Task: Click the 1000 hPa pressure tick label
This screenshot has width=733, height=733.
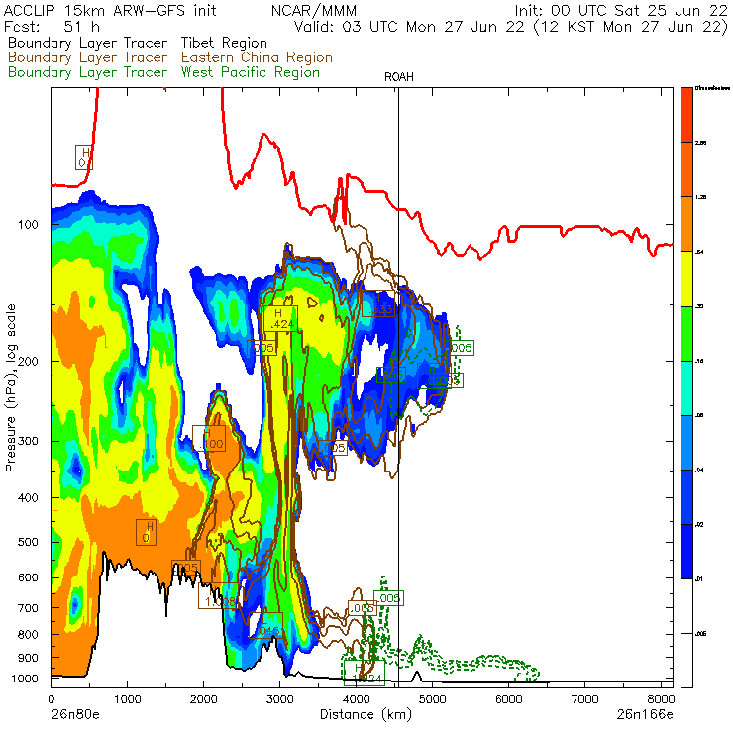Action: (25, 679)
